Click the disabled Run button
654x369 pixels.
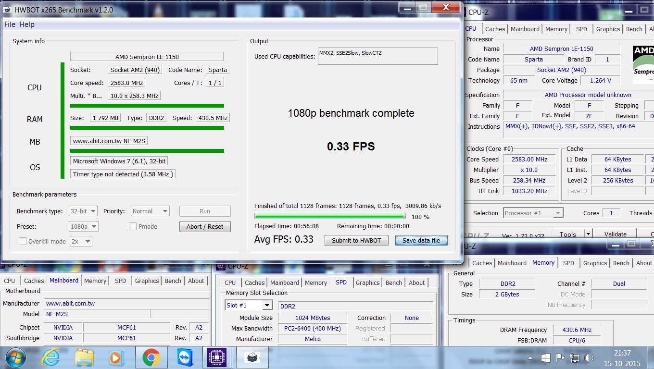205,211
